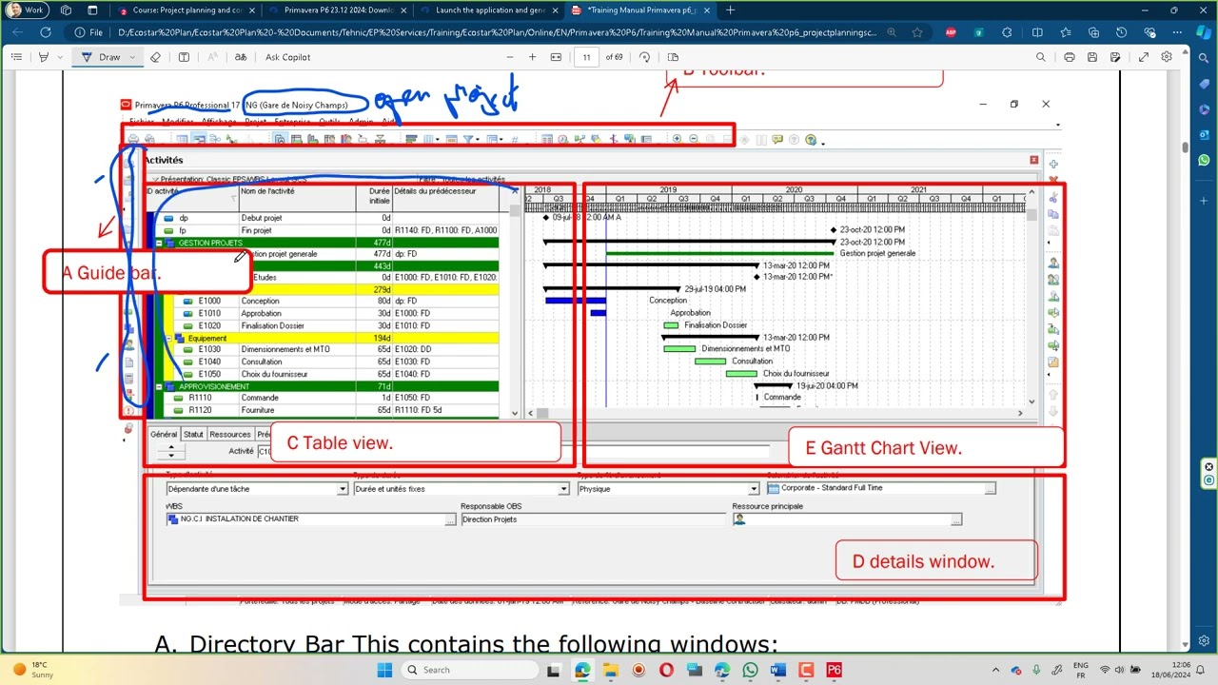This screenshot has width=1218, height=685.
Task: Open Primavera P6 from the taskbar
Action: [x=834, y=670]
